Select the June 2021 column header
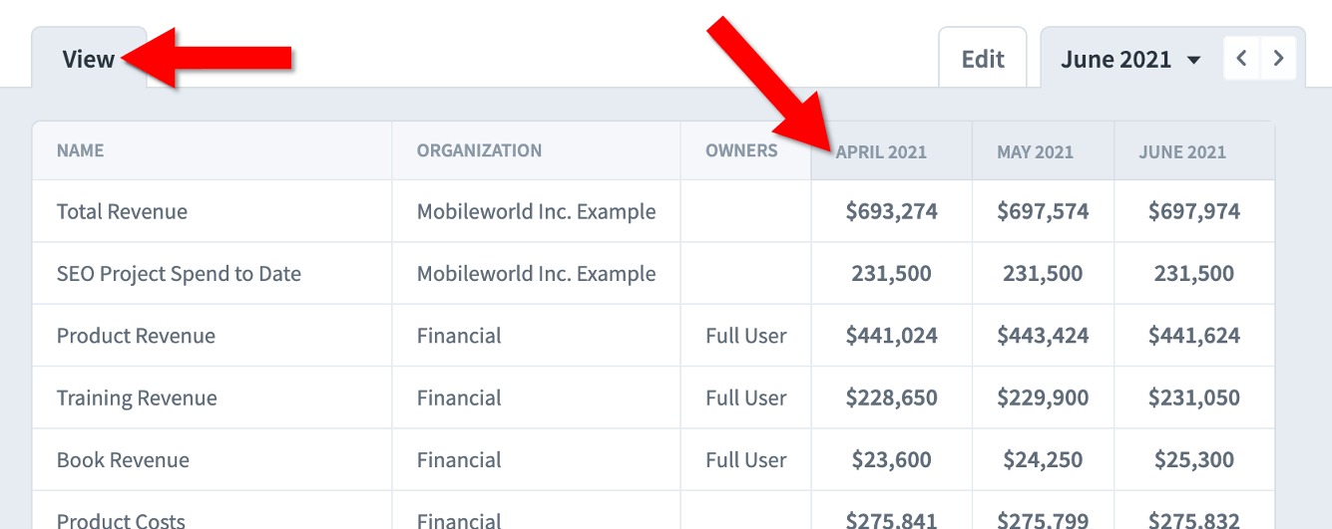This screenshot has height=529, width=1332. click(1182, 152)
